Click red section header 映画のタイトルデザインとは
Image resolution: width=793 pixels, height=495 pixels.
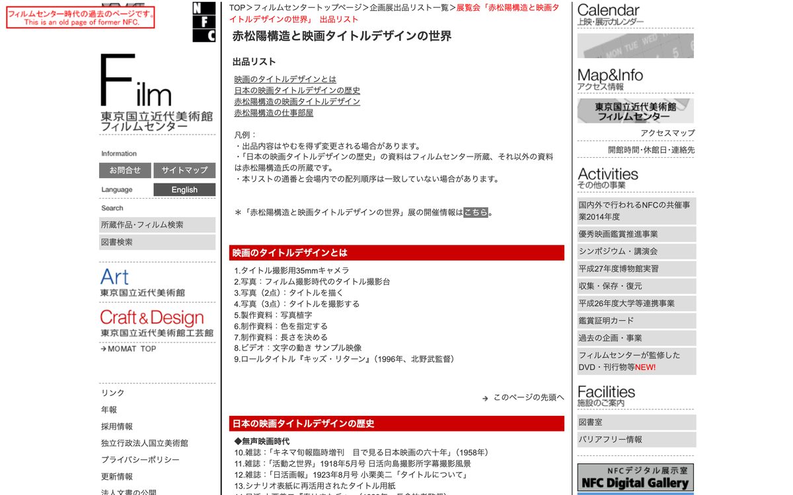(397, 253)
